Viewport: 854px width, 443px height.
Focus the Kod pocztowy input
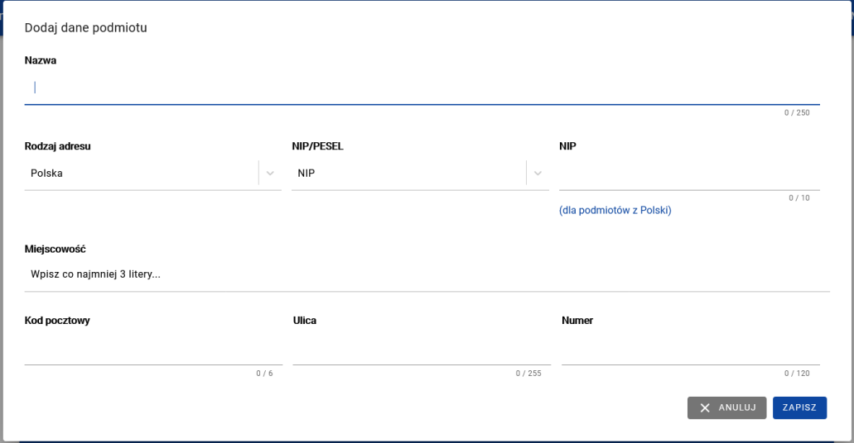point(153,352)
